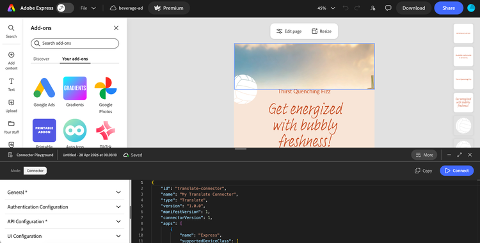Expand the Authentication Configuration section

click(x=64, y=207)
